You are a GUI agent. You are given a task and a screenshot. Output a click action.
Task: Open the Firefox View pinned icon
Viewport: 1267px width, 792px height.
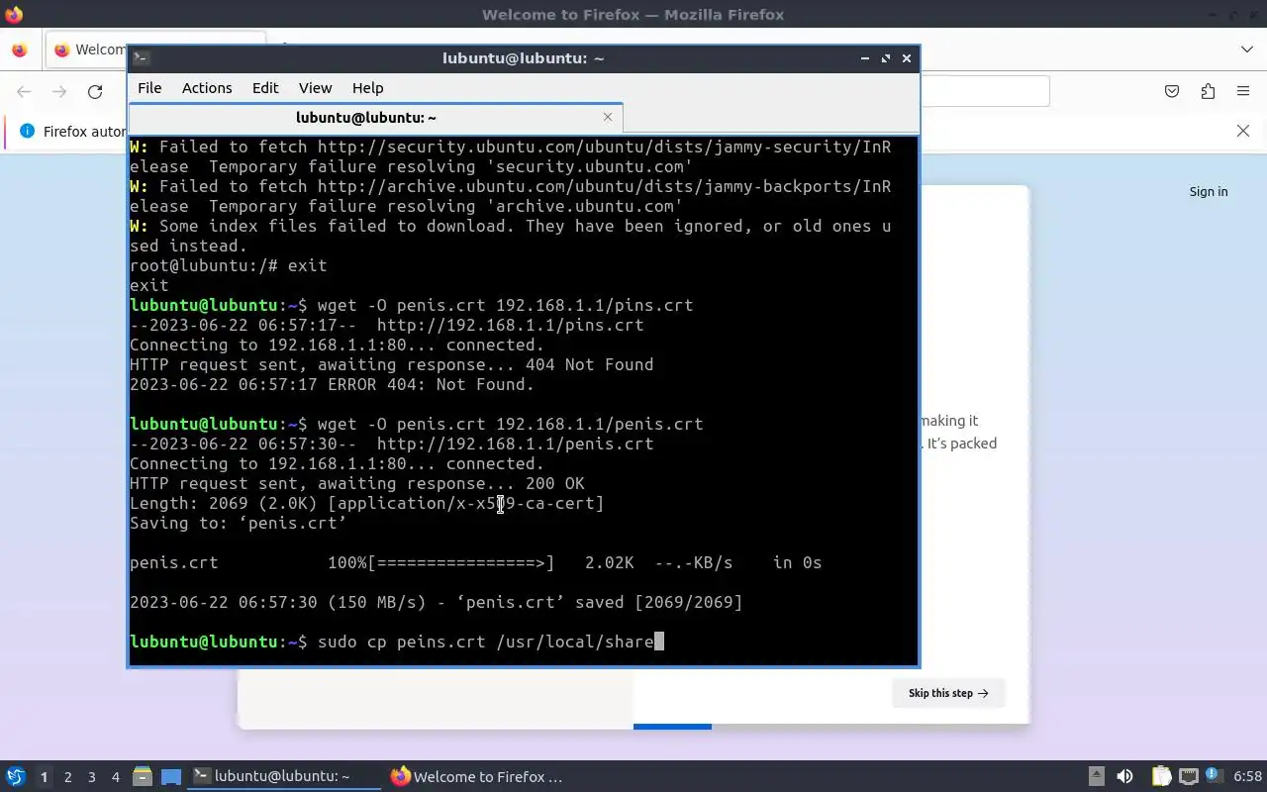tap(19, 49)
